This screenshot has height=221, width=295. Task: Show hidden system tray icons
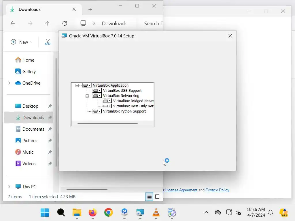pyautogui.click(x=206, y=212)
